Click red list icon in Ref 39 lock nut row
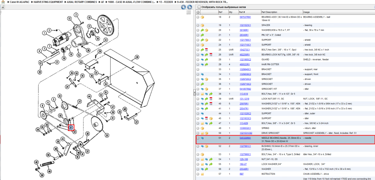 (211, 99)
